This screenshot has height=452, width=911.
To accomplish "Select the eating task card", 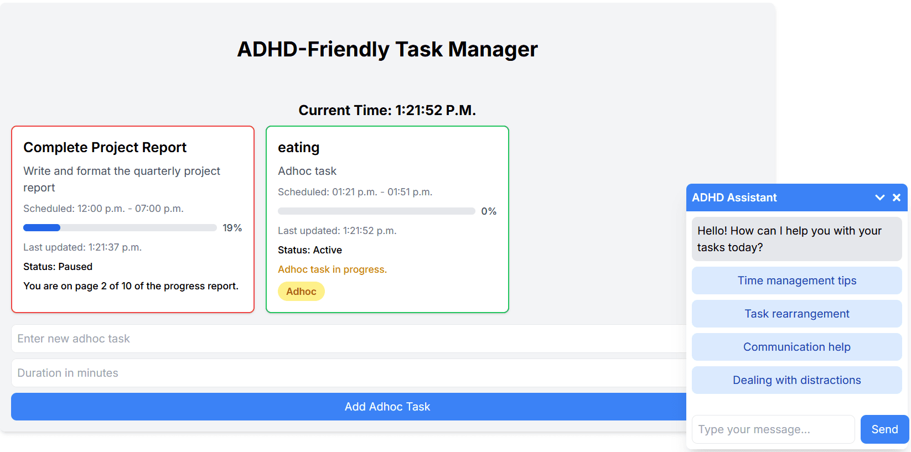I will click(x=387, y=166).
